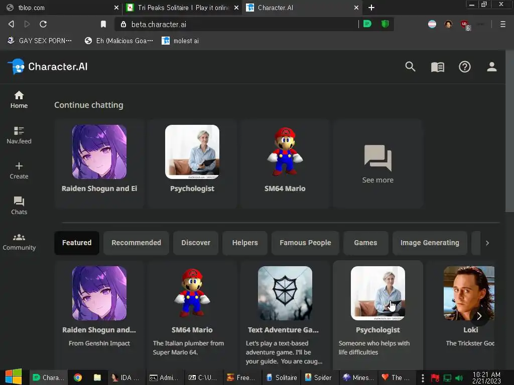Continue chatting with Psychologist

(192, 163)
